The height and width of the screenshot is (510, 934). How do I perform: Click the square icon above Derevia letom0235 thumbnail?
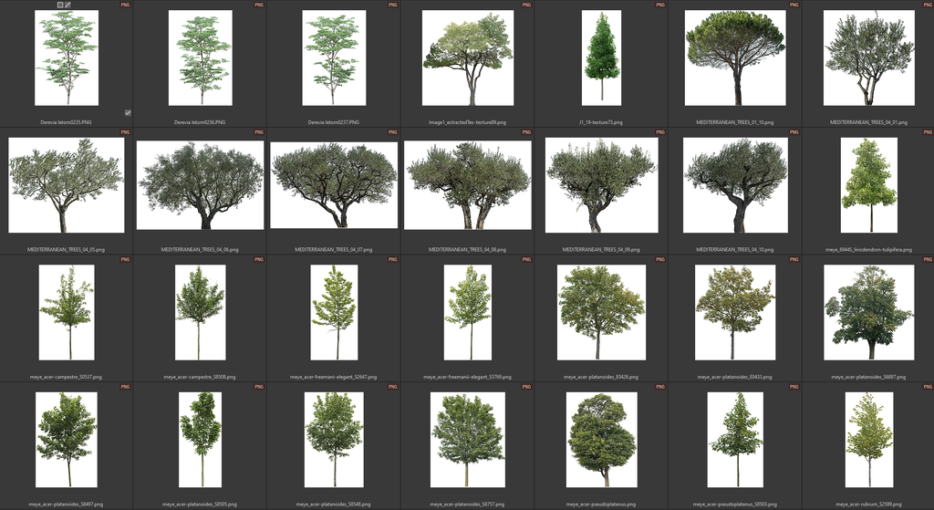[x=60, y=5]
